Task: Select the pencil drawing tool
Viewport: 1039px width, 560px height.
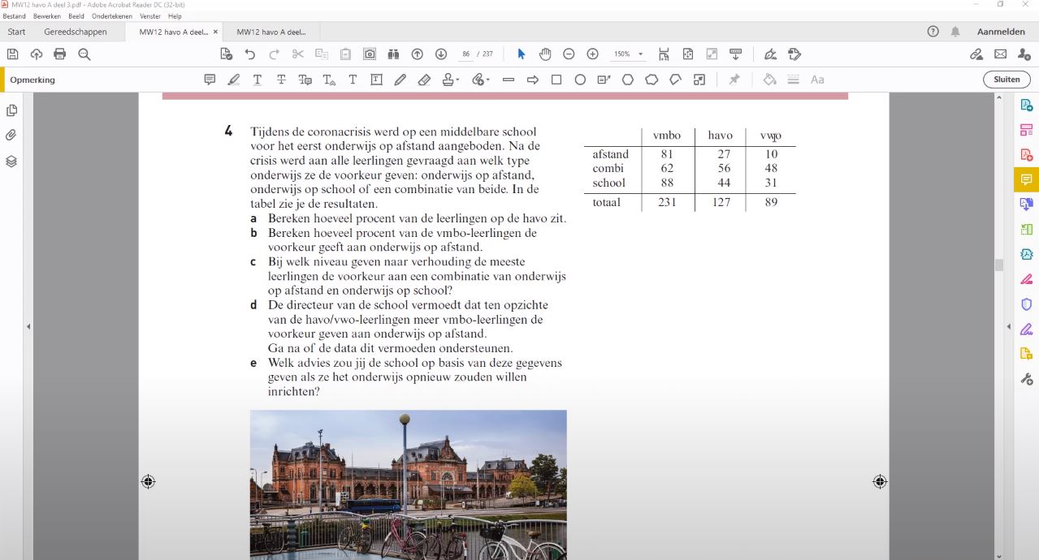Action: click(400, 80)
